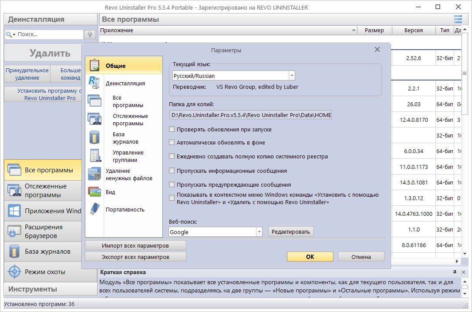Screen dimensions: 472x312
Task: Expand the Google web search dropdown
Action: tap(259, 232)
